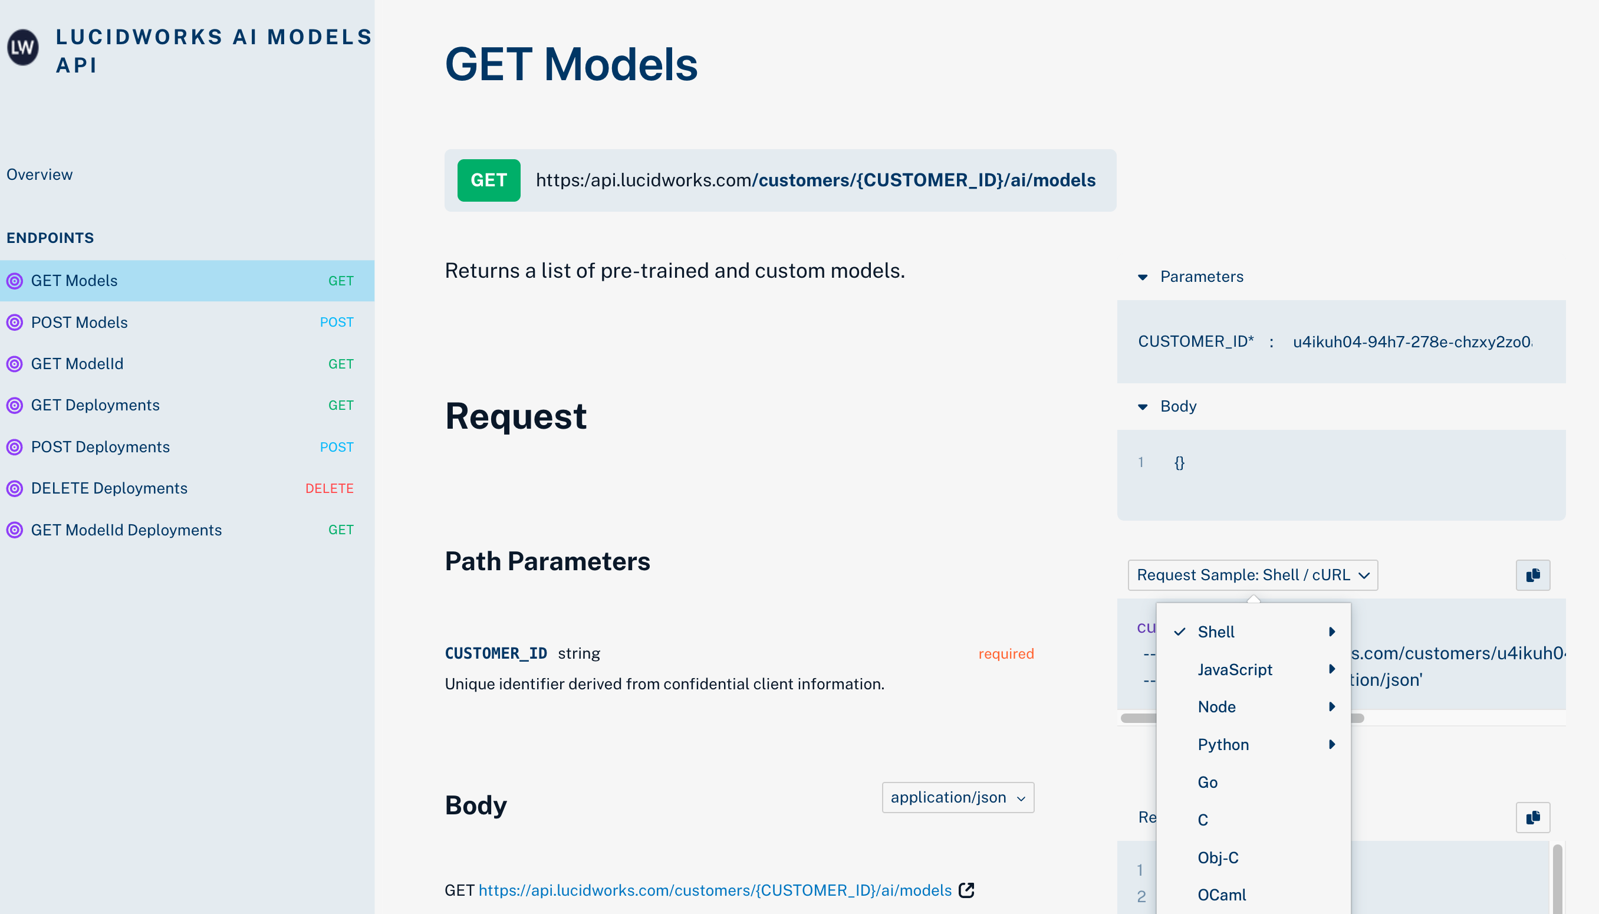Edit the CUSTOMER_ID parameter value field
The width and height of the screenshot is (1599, 914).
click(x=1412, y=341)
